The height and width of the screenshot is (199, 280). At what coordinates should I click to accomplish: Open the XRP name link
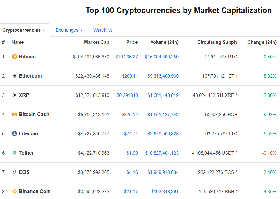[x=24, y=95]
